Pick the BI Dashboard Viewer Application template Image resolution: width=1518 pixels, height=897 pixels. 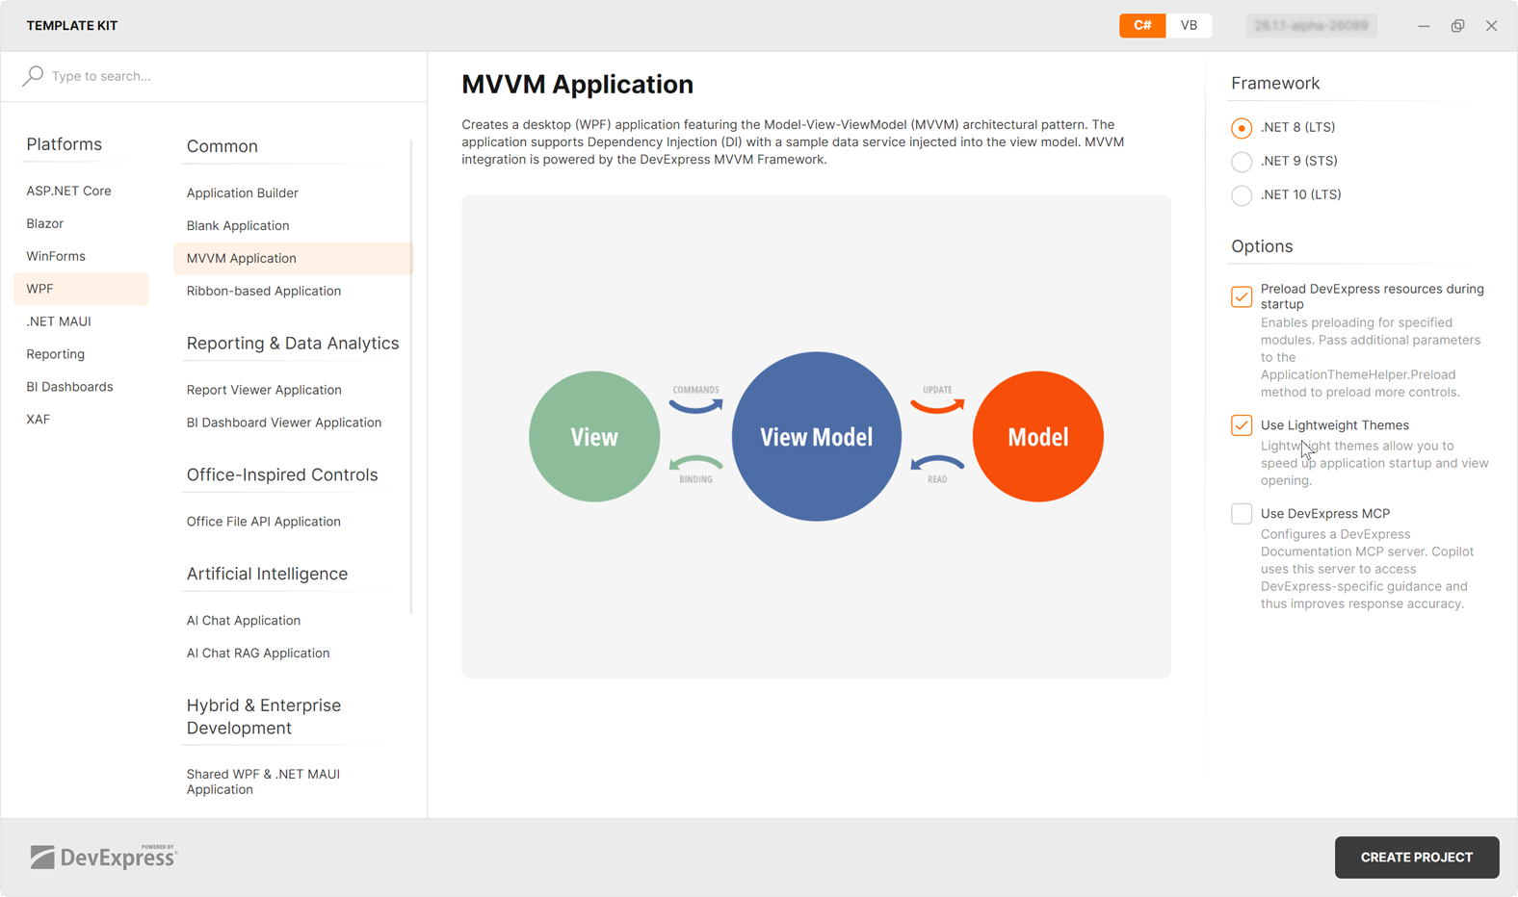[293, 423]
